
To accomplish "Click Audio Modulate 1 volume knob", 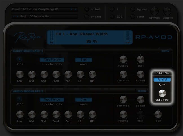I will point(123,59).
